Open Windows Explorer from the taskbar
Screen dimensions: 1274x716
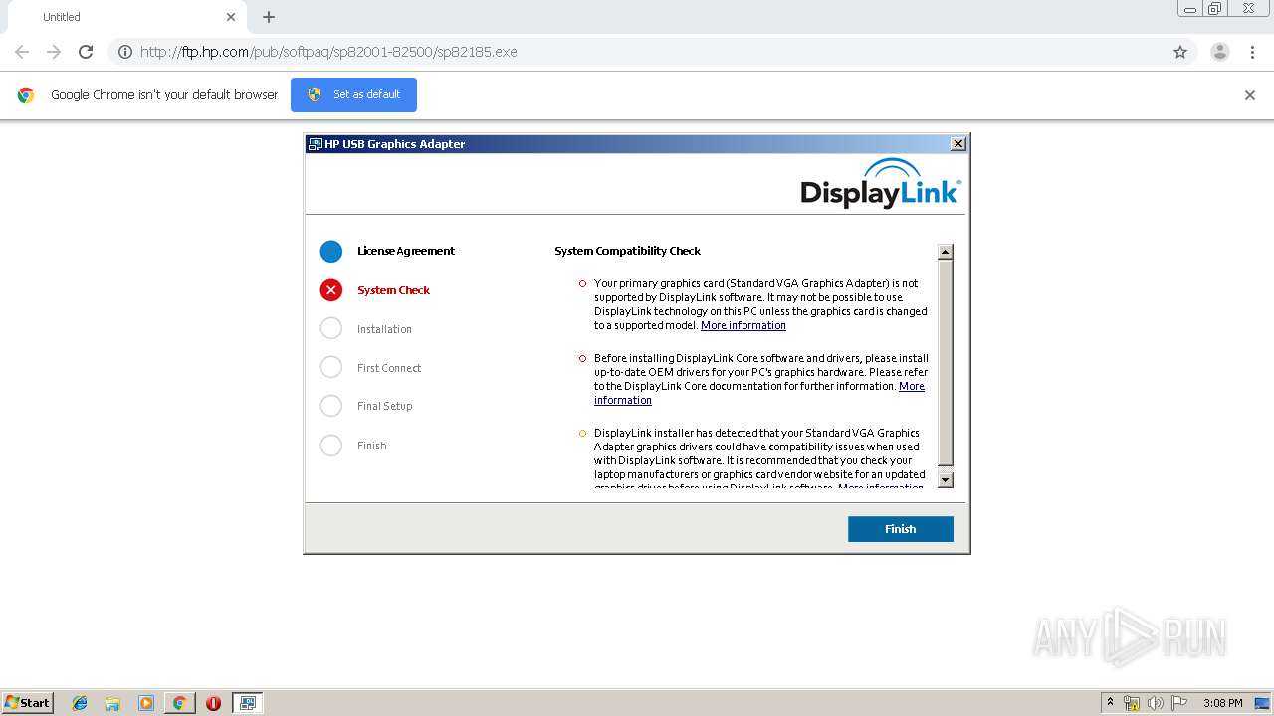click(112, 703)
